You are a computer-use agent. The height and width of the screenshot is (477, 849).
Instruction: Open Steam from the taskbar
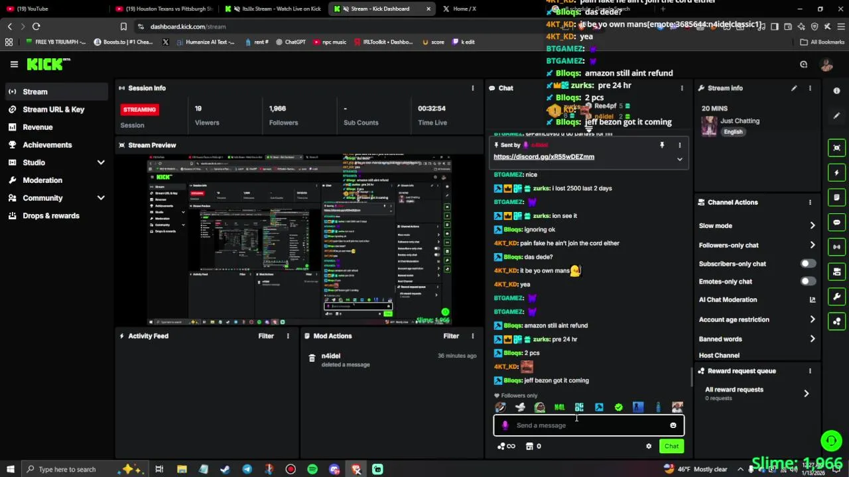[225, 470]
